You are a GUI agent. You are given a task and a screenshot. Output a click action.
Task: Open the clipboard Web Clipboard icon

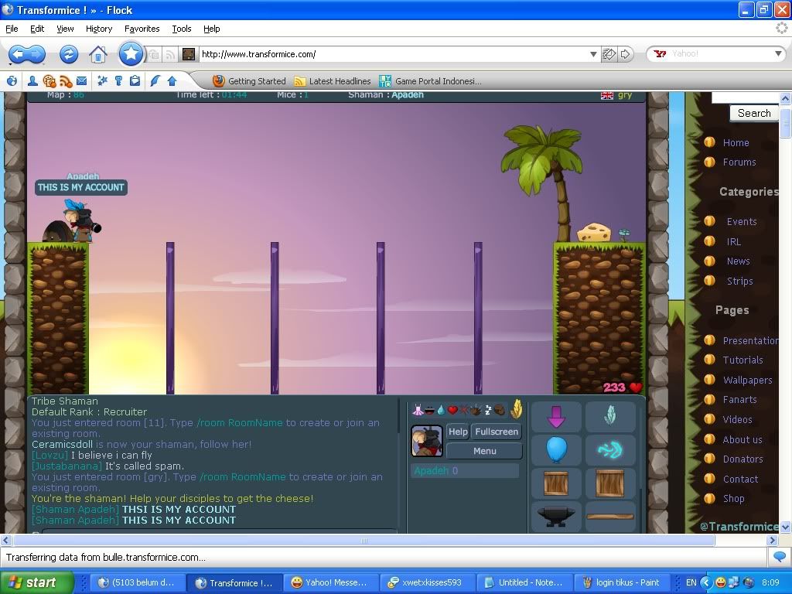(135, 80)
